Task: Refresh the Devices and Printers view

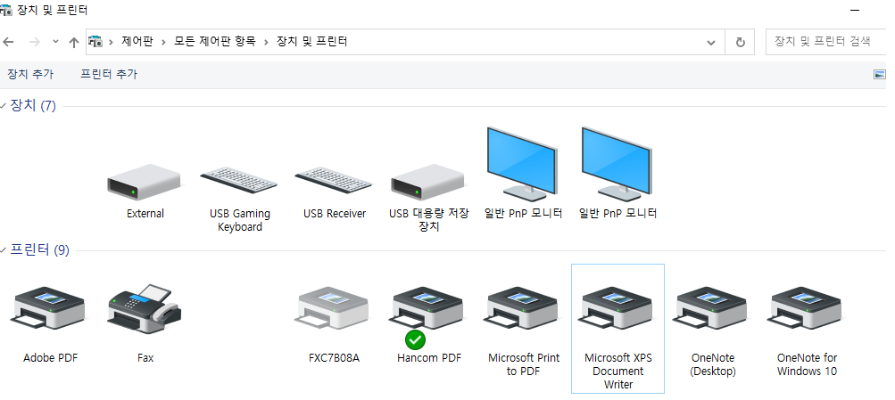Action: coord(741,42)
